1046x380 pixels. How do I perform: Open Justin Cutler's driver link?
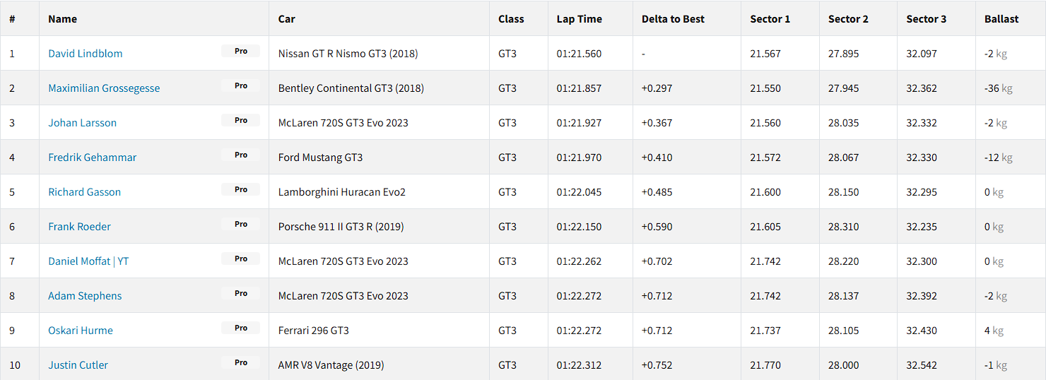(78, 365)
